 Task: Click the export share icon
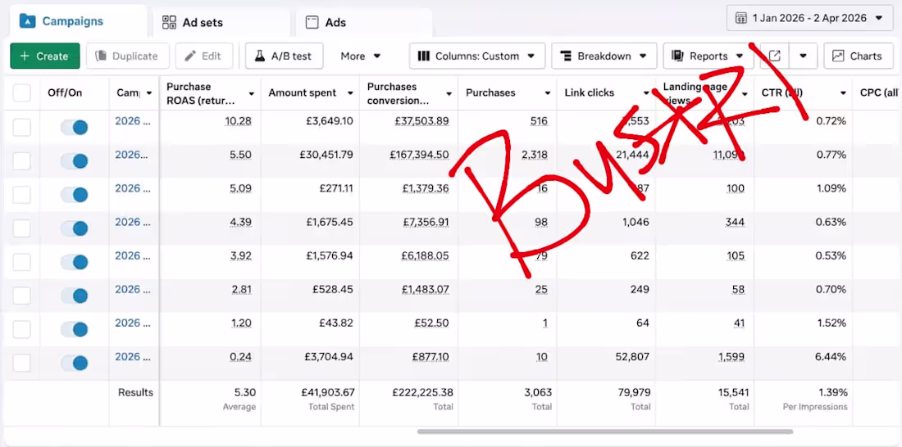[x=775, y=56]
